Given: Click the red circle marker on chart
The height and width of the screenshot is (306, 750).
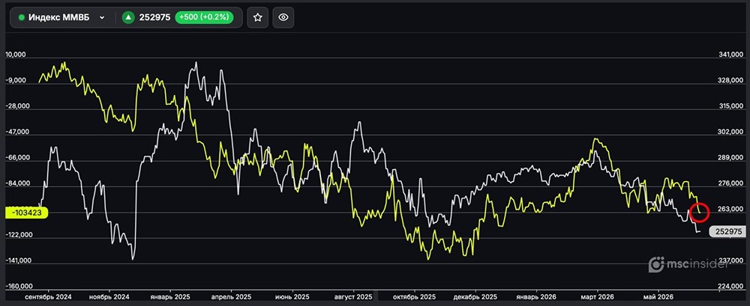Looking at the screenshot, I should point(700,212).
